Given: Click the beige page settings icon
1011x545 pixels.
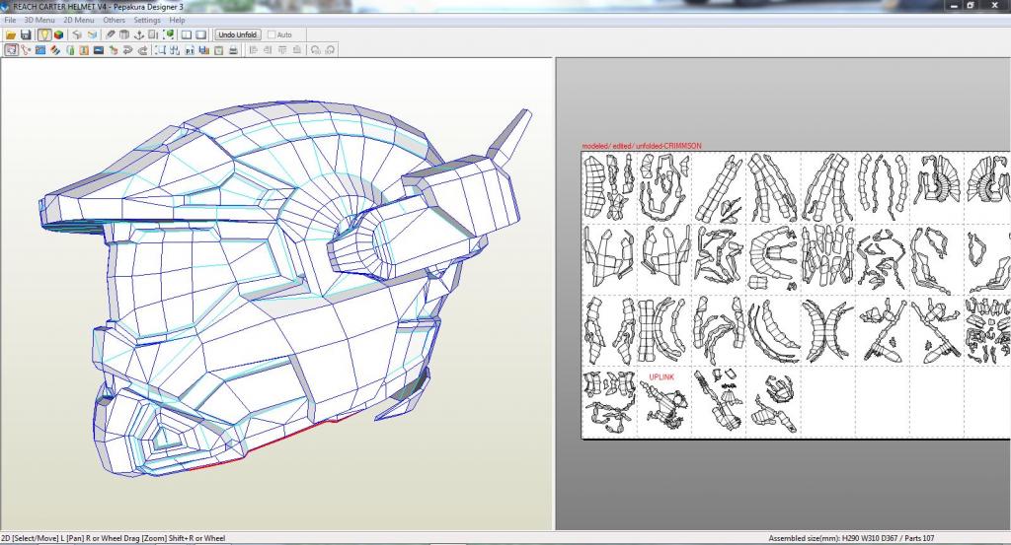Looking at the screenshot, I should tap(218, 49).
